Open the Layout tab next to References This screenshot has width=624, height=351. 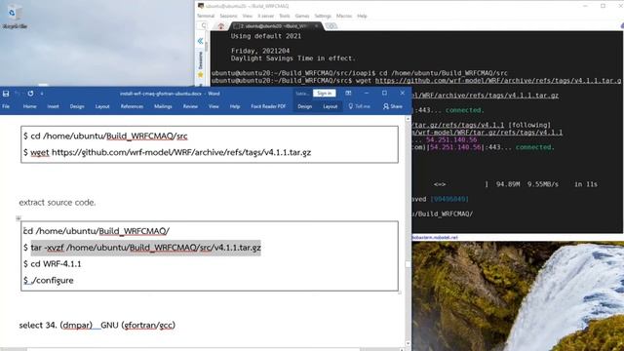[x=102, y=106]
